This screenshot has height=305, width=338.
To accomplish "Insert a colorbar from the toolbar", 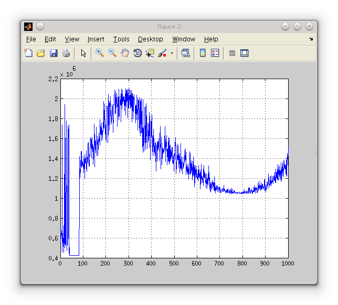I will coord(203,53).
